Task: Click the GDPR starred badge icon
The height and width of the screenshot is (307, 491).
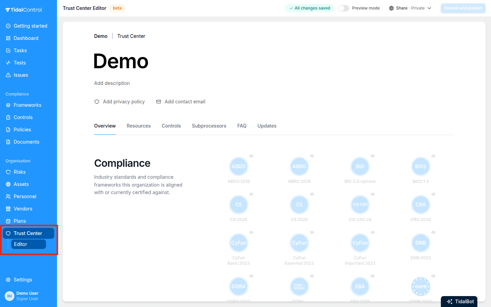Action: coord(421,287)
